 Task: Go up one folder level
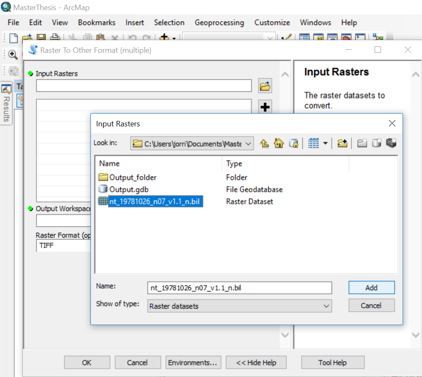point(264,143)
